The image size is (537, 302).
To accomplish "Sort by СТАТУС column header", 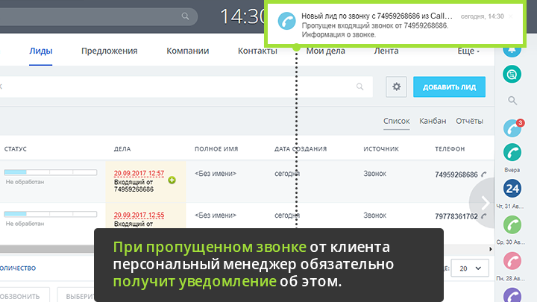I will pos(16,149).
